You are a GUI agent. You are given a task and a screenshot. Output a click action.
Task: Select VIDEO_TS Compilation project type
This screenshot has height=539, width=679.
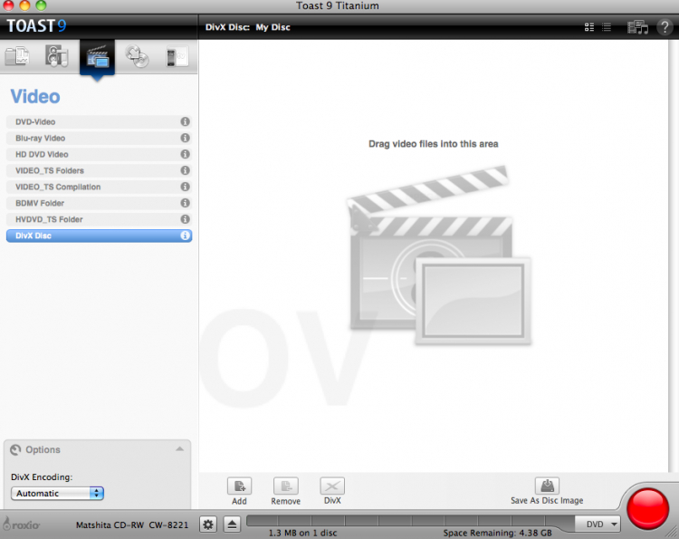pyautogui.click(x=99, y=187)
